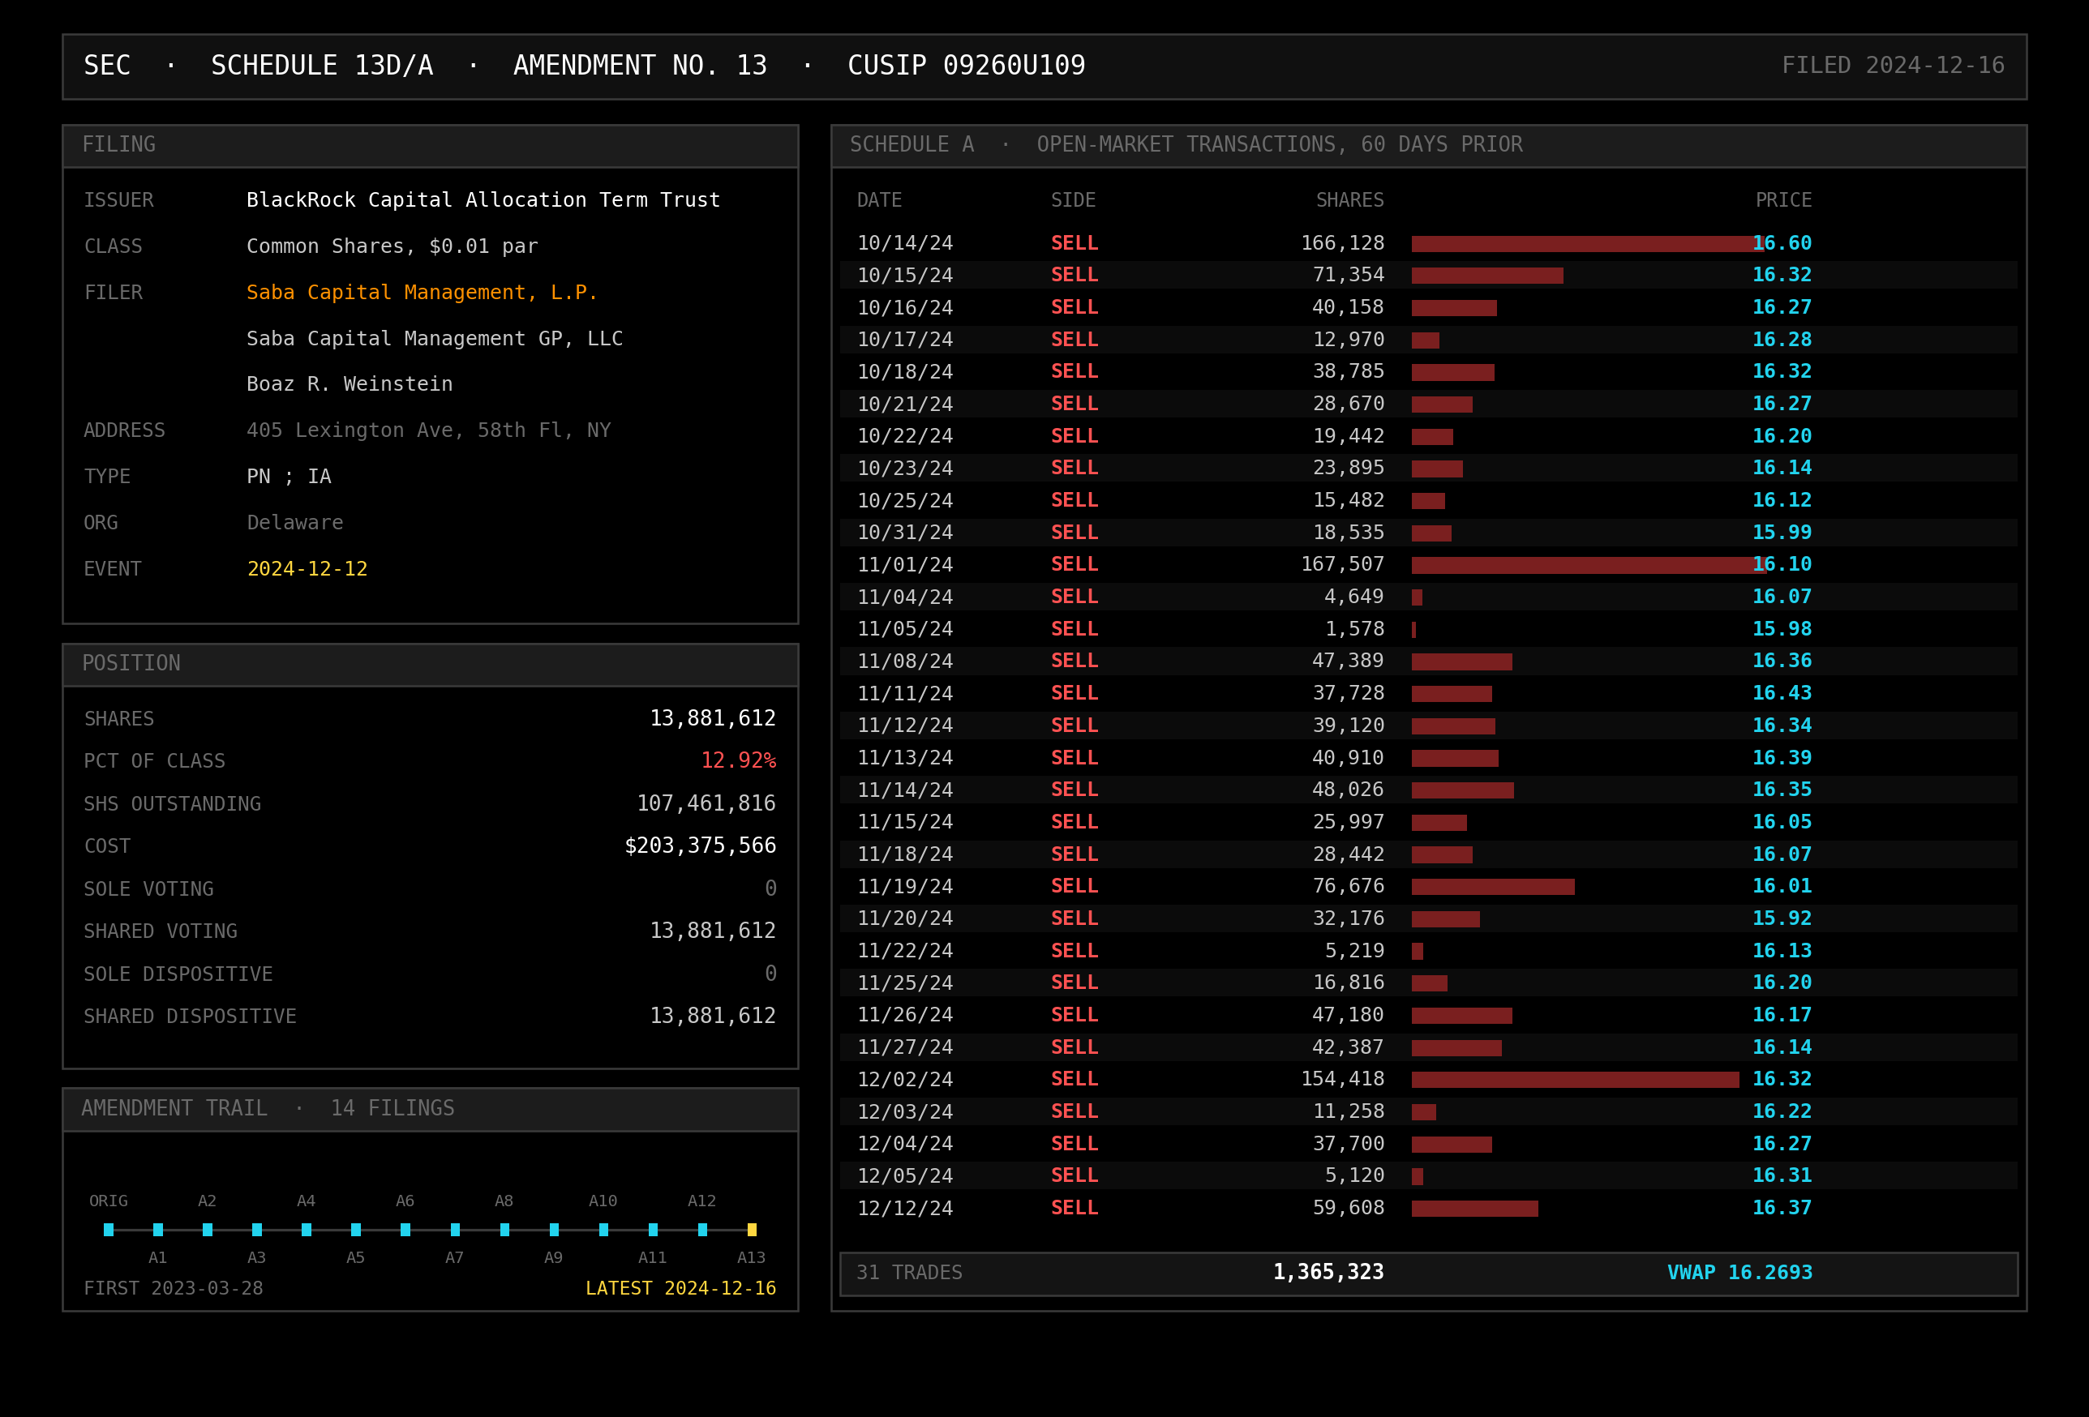Screen dimensions: 2089x1417
Task: Choose the A4 amendment trail marker
Action: pyautogui.click(x=307, y=1229)
